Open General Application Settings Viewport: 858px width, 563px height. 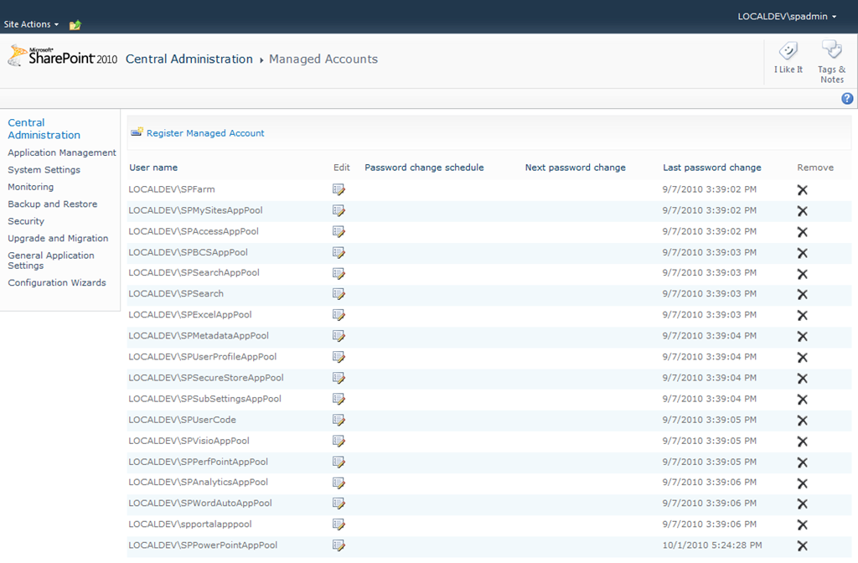[x=51, y=261]
